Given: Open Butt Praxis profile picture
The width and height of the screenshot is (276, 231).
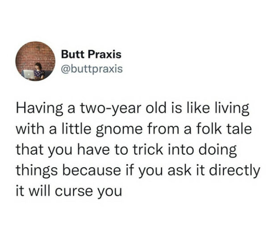Looking at the screenshot, I should click(35, 61).
